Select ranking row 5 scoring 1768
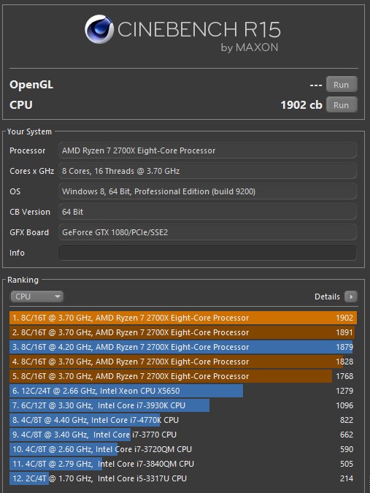 (x=183, y=376)
